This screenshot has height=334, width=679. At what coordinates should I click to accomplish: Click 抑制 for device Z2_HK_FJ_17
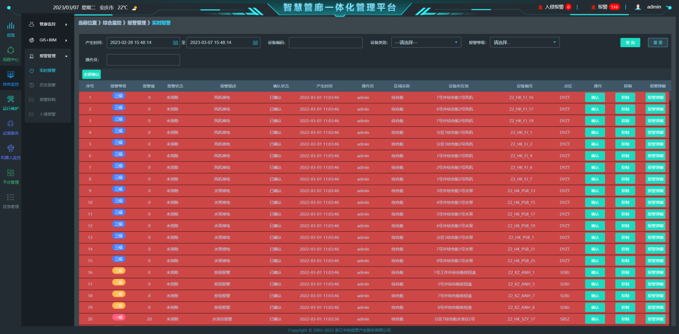tap(625, 109)
